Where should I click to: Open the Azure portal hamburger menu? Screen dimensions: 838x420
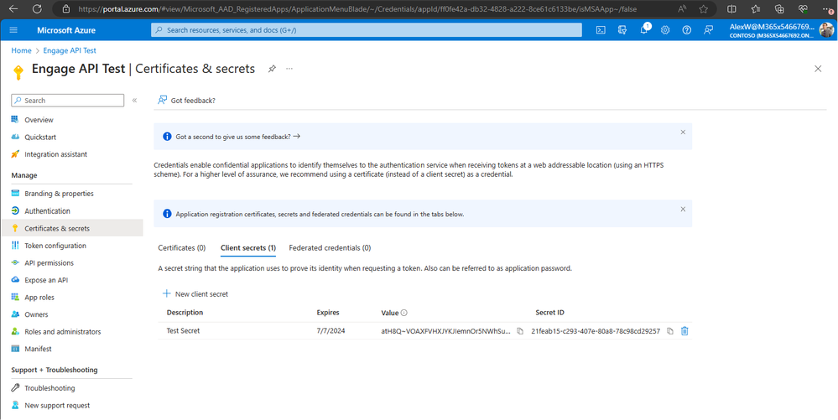13,30
